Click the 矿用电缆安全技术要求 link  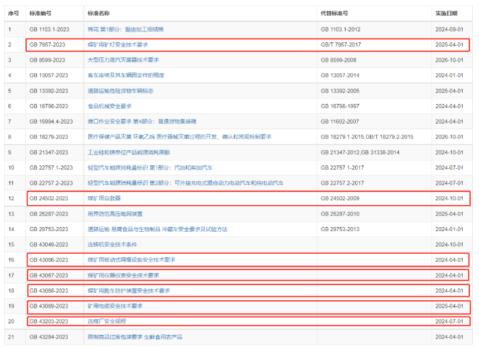[x=115, y=306]
